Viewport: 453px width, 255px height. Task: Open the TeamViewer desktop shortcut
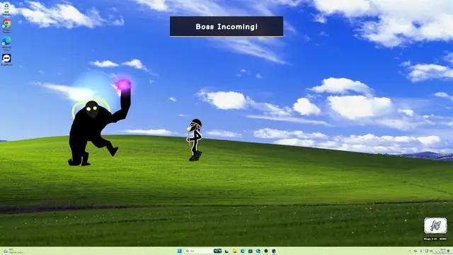tap(6, 59)
